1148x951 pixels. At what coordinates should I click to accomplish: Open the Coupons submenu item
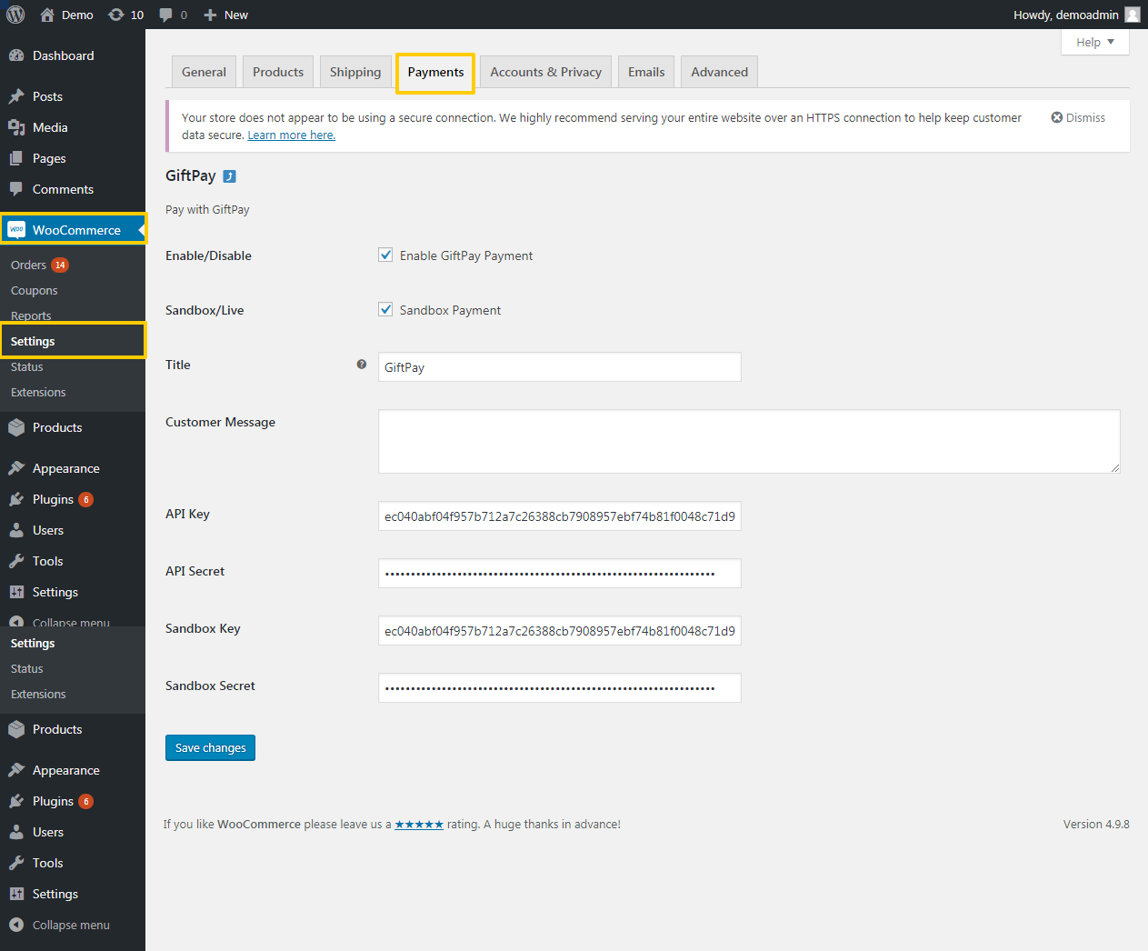[x=35, y=291]
